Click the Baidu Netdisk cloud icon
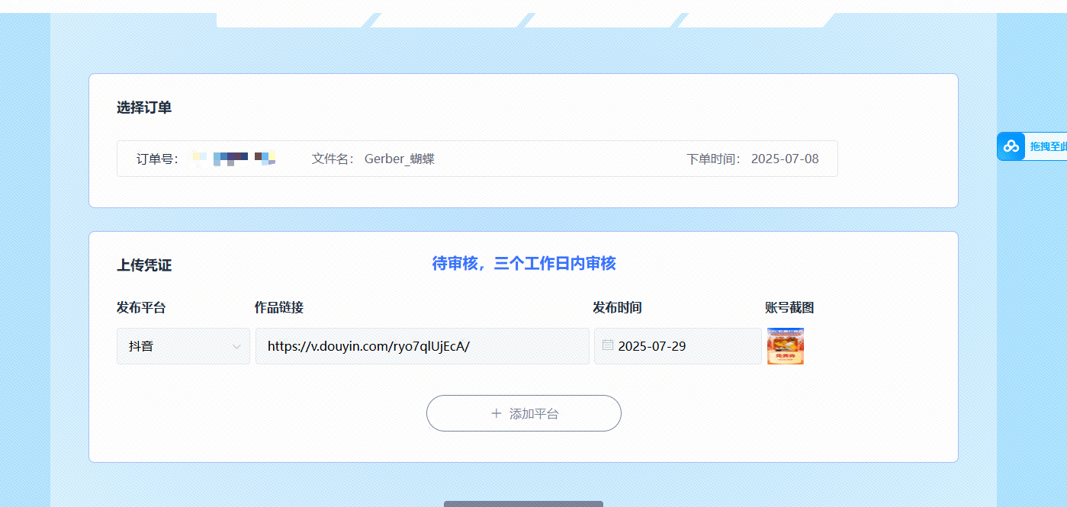 (1011, 146)
